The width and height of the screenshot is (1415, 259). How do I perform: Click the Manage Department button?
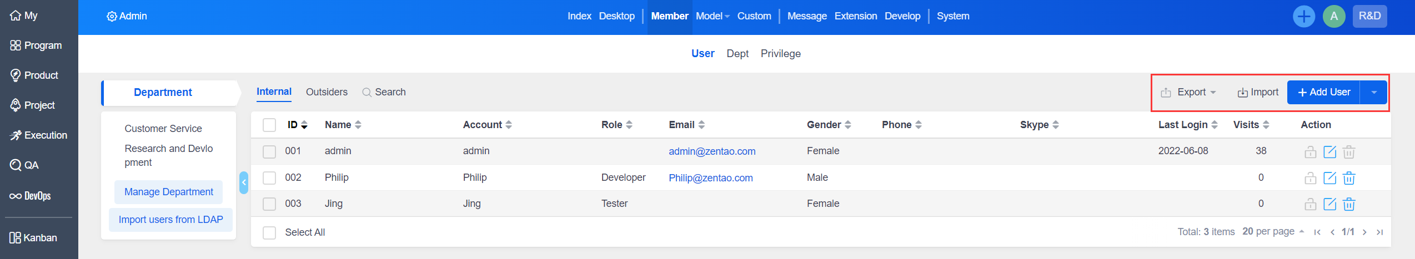click(168, 192)
